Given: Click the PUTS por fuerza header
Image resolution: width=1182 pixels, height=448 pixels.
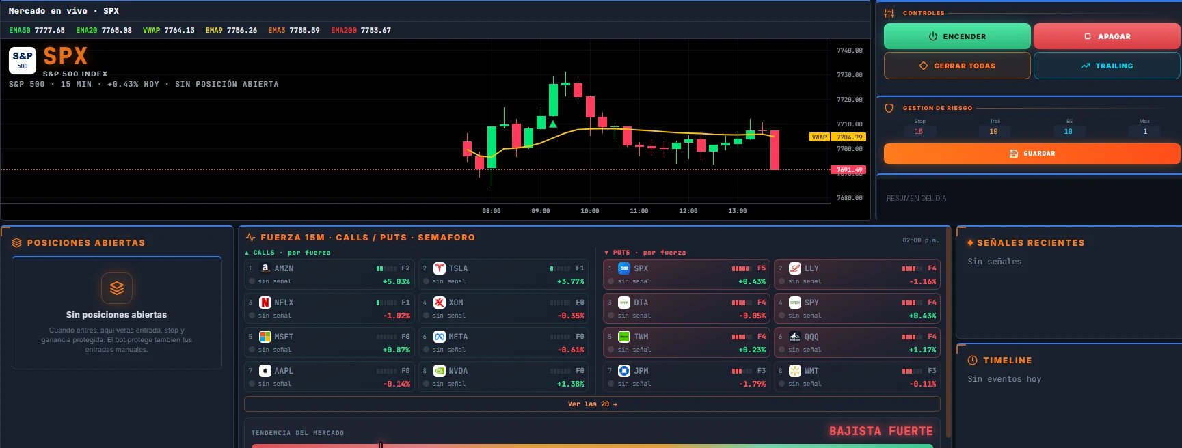Looking at the screenshot, I should 645,253.
